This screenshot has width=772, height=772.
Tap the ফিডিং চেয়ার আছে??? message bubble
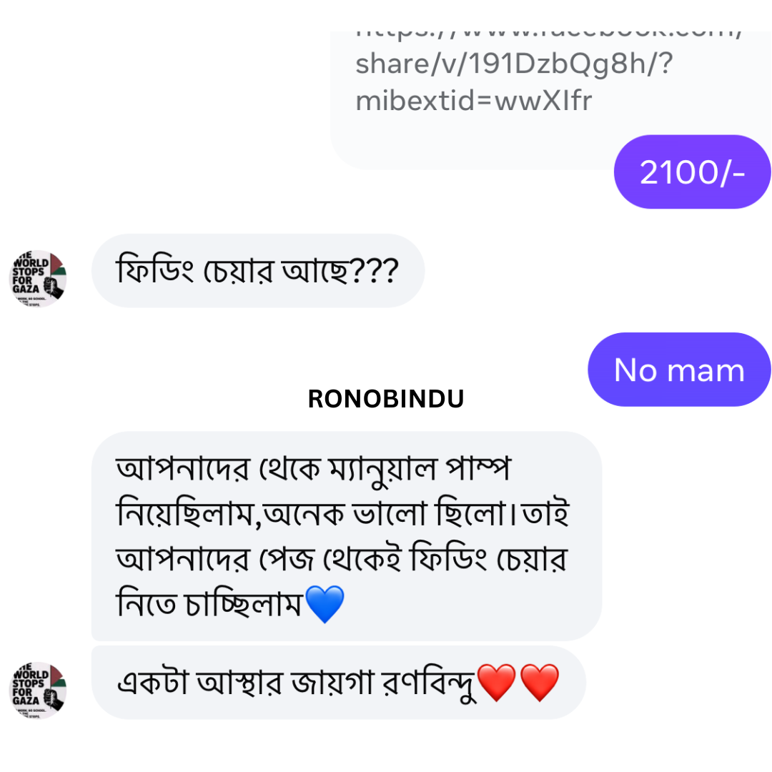pyautogui.click(x=257, y=271)
